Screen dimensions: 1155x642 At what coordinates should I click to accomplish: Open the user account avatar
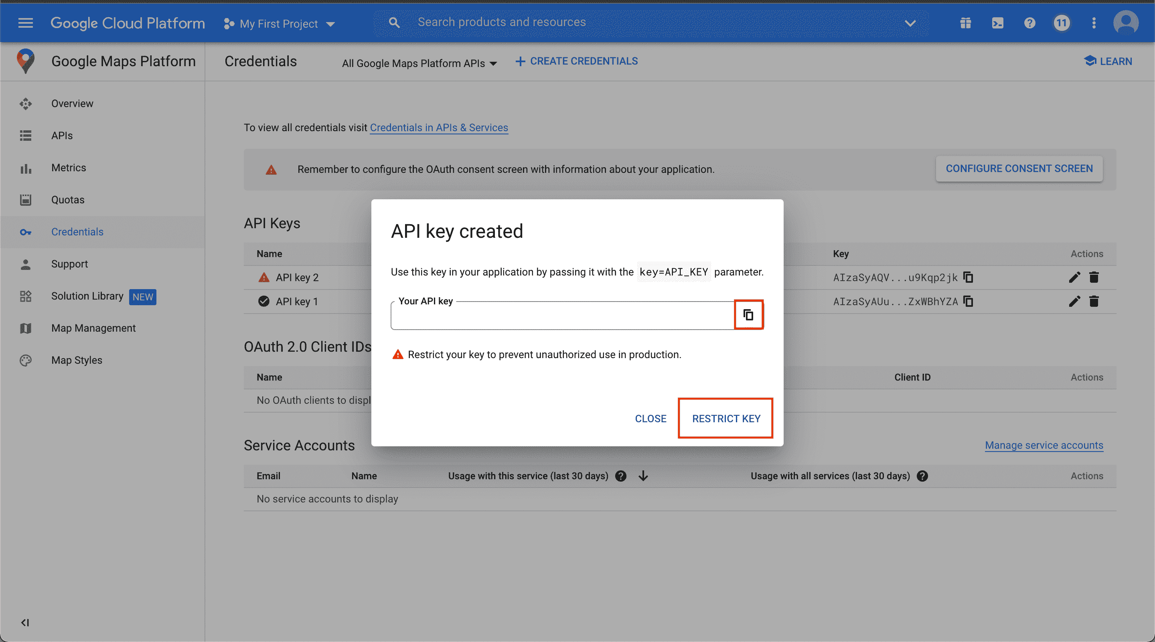(1126, 23)
